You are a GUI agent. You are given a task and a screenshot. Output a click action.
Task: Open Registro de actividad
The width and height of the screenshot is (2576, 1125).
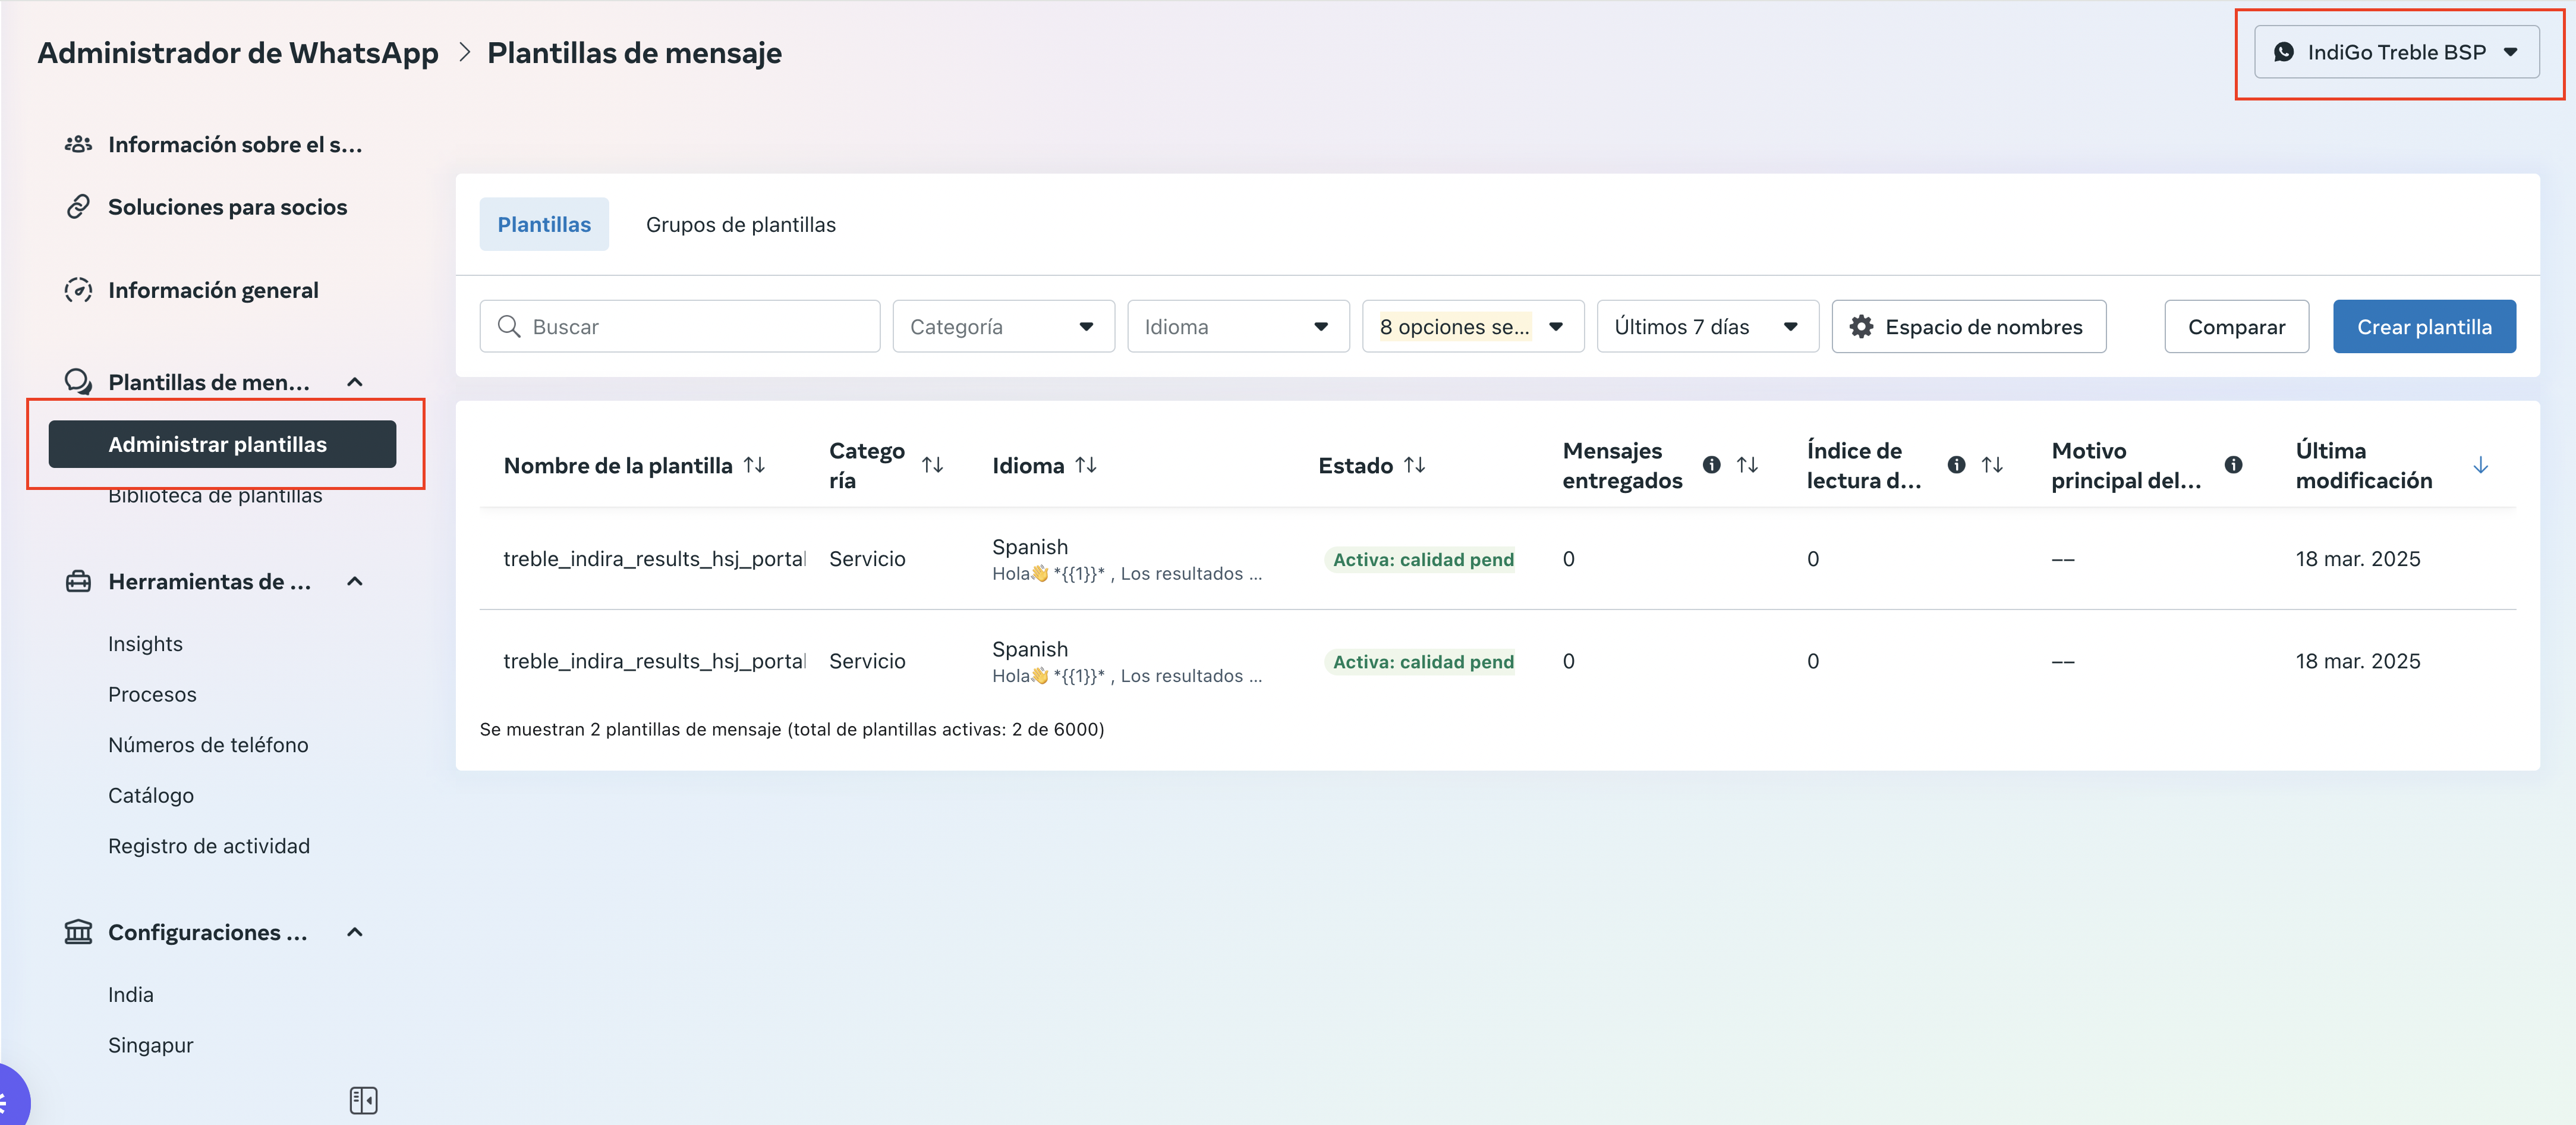tap(209, 846)
